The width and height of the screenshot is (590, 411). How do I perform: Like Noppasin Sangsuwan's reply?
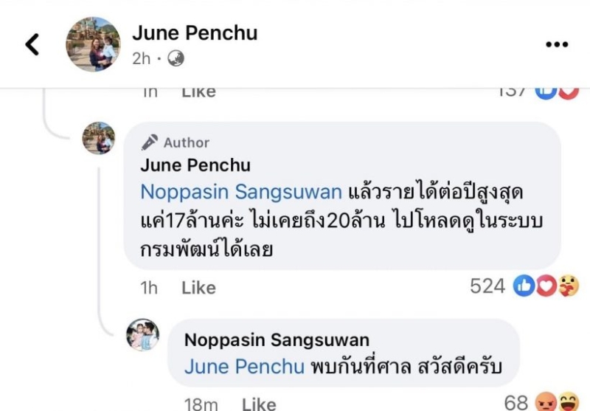[259, 403]
